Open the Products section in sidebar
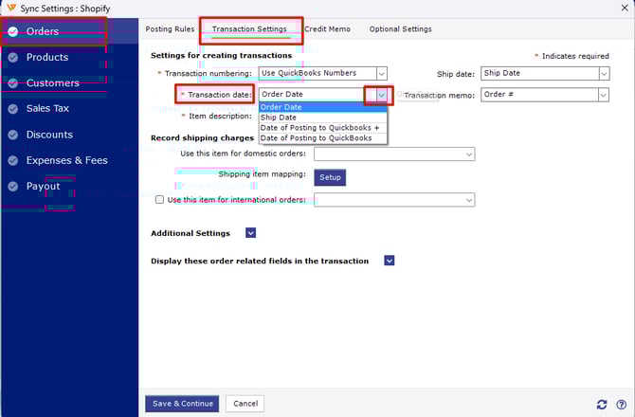The height and width of the screenshot is (417, 635). [x=69, y=58]
